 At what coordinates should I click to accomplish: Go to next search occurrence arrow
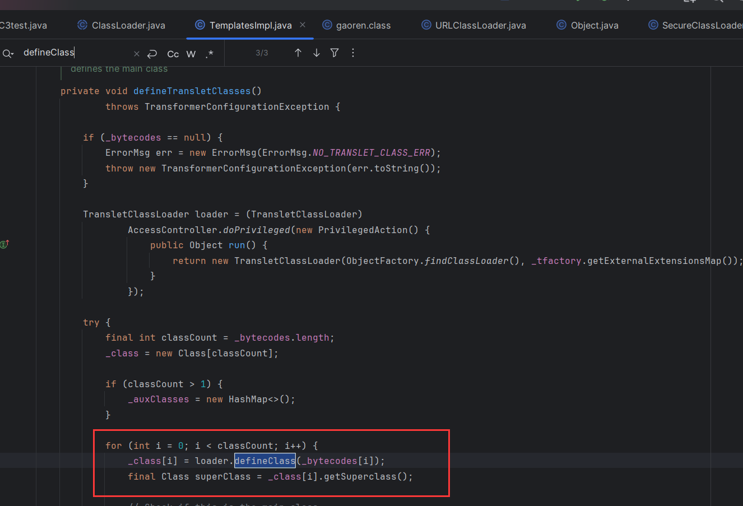[x=317, y=53]
